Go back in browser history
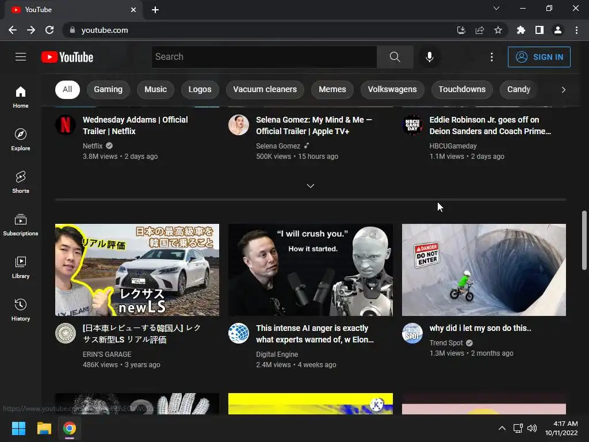This screenshot has height=442, width=589. coord(13,30)
